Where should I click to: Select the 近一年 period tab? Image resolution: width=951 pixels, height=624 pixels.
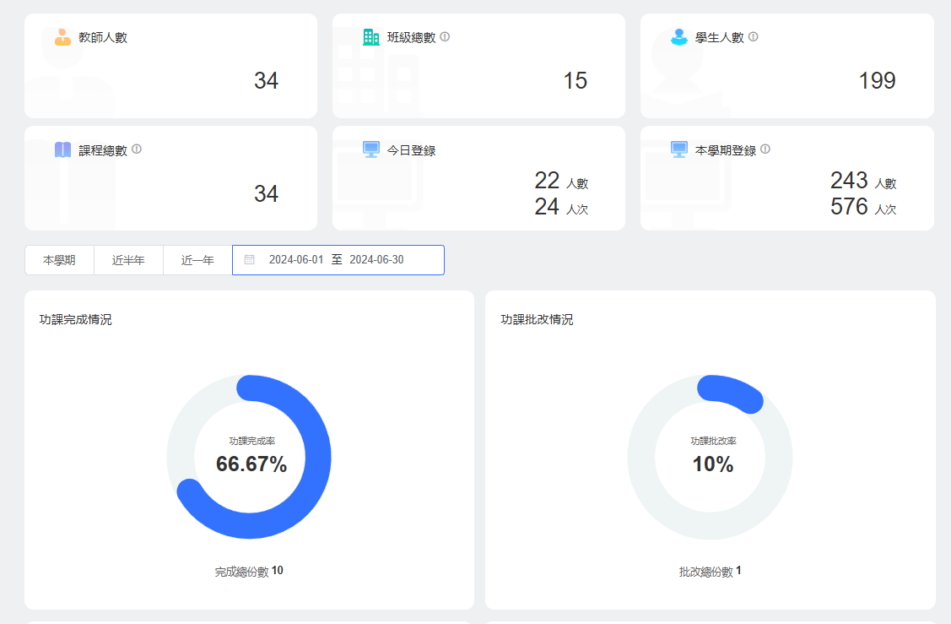coord(197,260)
